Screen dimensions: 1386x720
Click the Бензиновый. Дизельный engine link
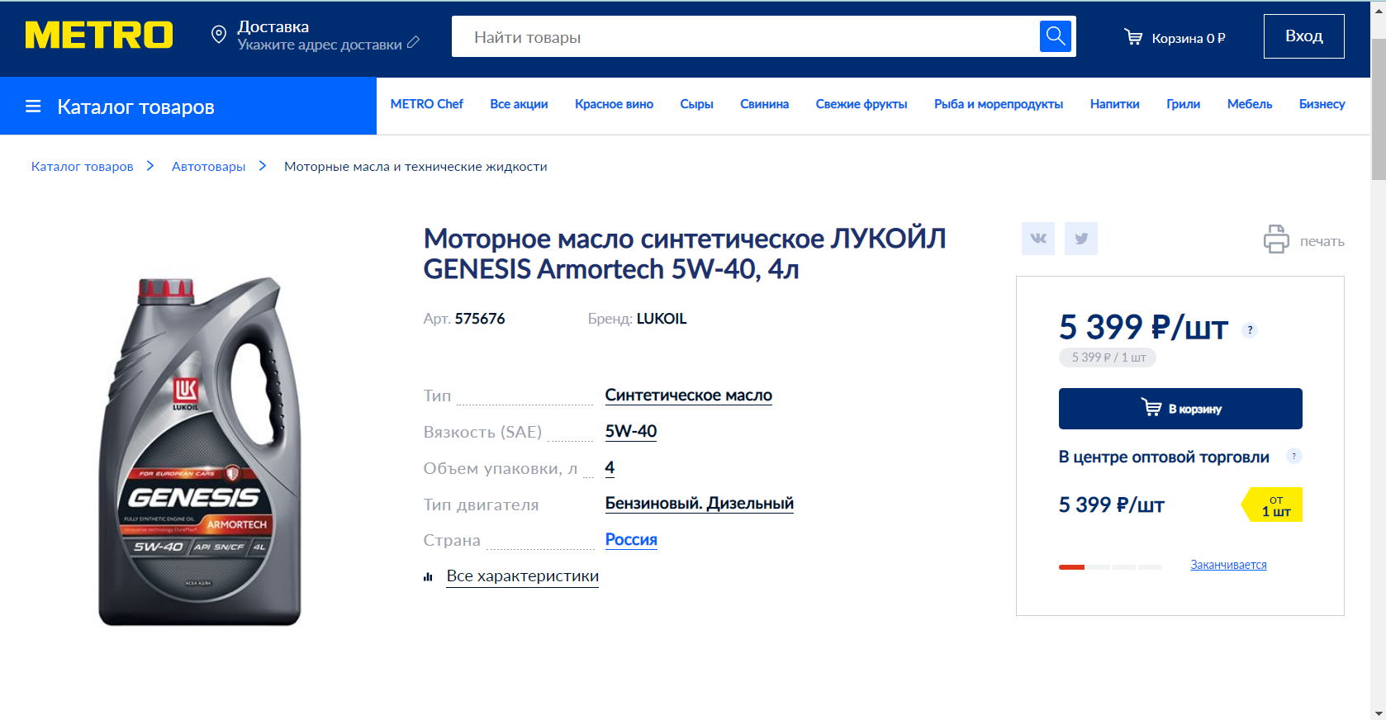click(x=699, y=504)
